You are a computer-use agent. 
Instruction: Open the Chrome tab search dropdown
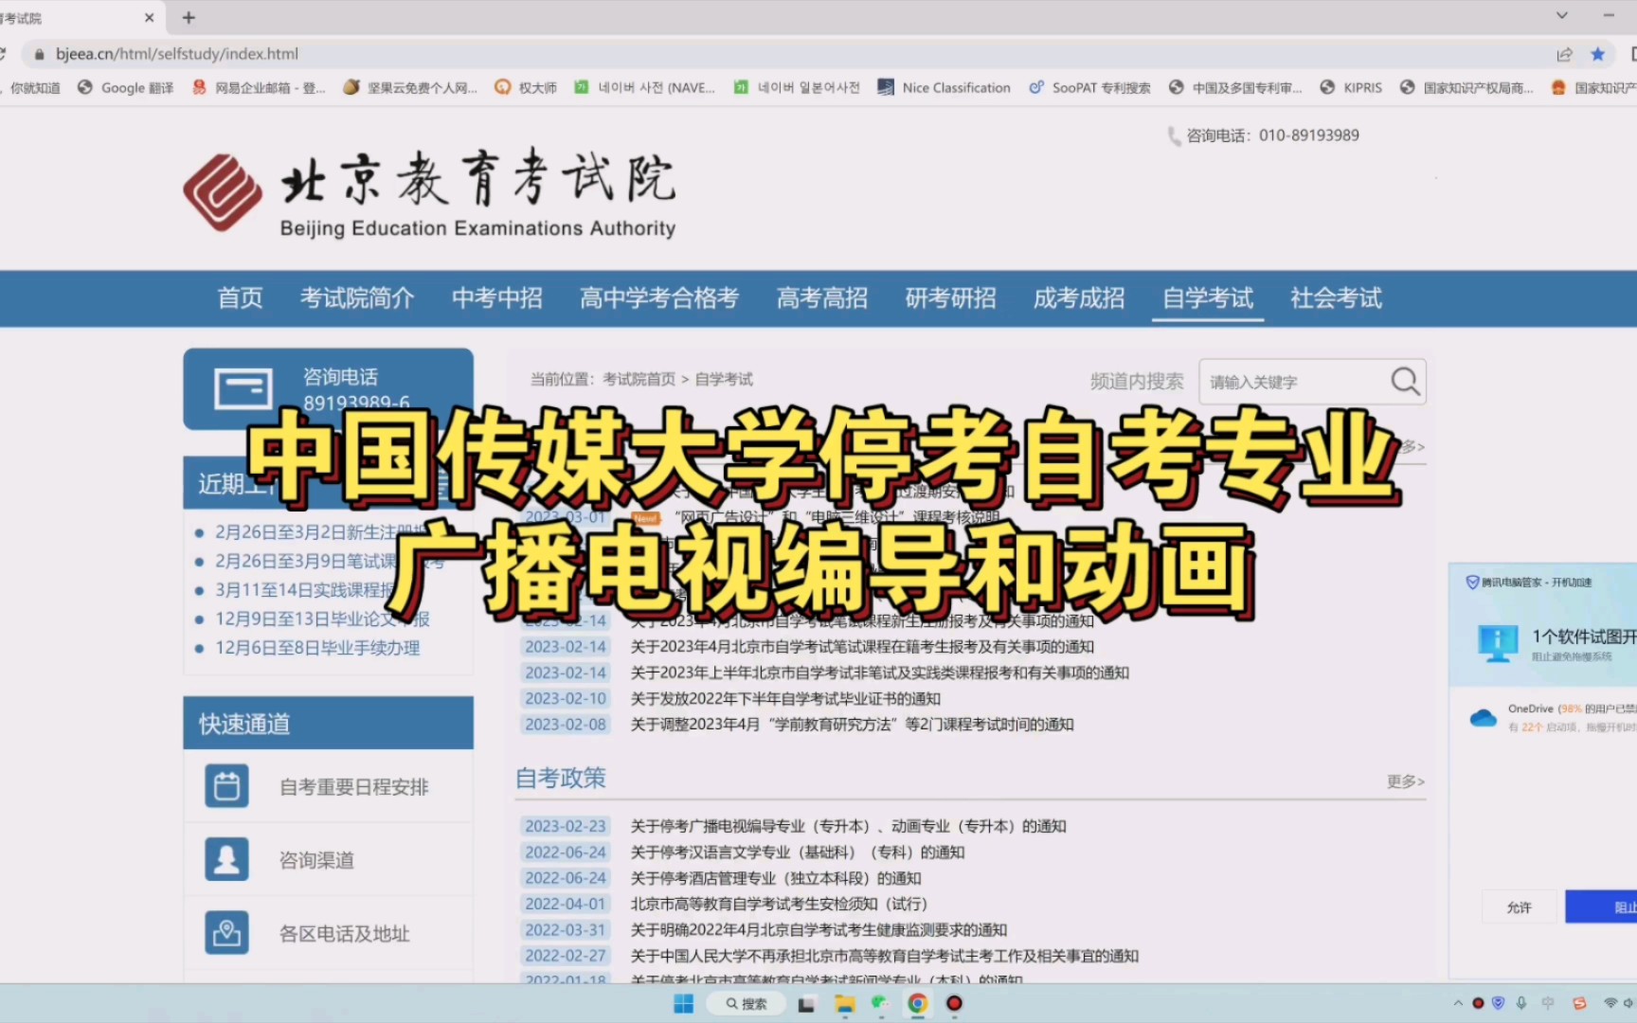[1562, 16]
